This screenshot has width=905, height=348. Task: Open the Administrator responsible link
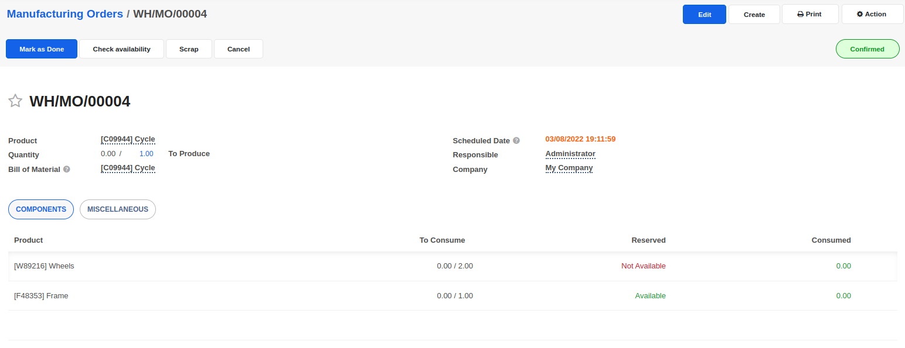570,154
